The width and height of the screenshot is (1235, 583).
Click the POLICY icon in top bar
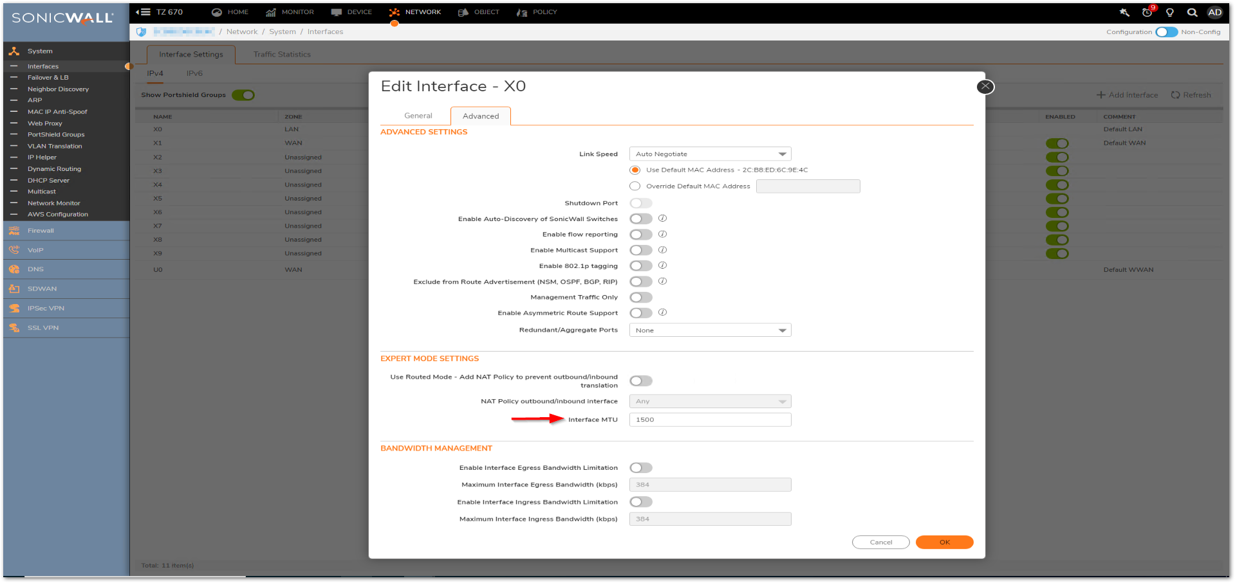[x=522, y=12]
